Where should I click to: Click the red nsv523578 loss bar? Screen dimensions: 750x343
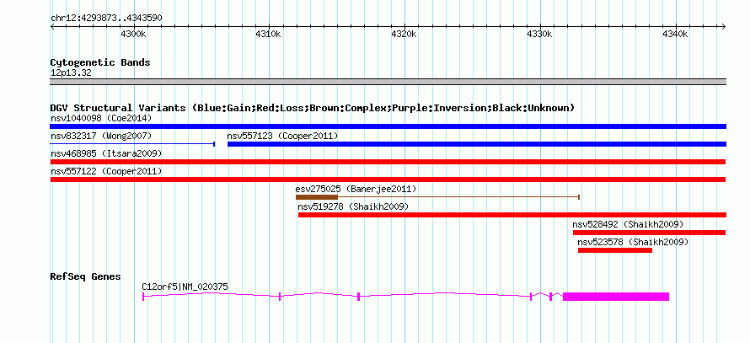point(615,250)
